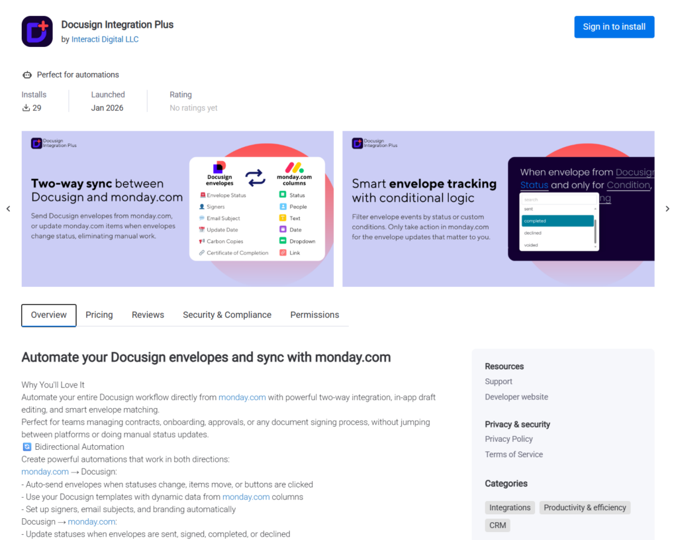This screenshot has height=540, width=678.
Task: Switch to the Pricing tab
Action: (x=99, y=315)
